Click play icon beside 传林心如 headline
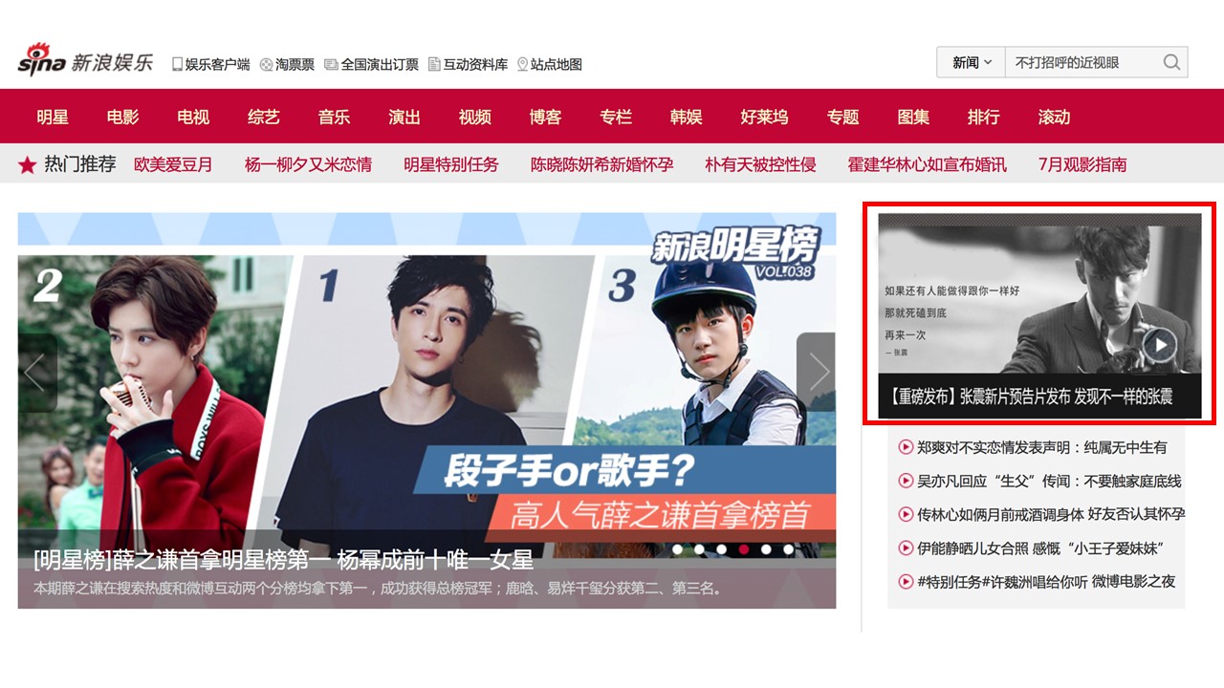 point(905,514)
